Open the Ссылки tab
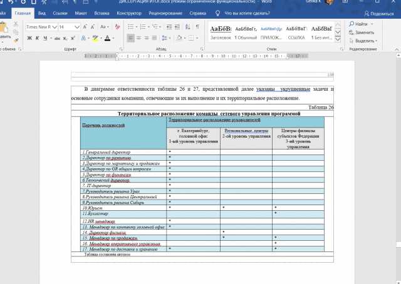Image resolution: width=401 pixels, height=284 pixels. [x=60, y=13]
